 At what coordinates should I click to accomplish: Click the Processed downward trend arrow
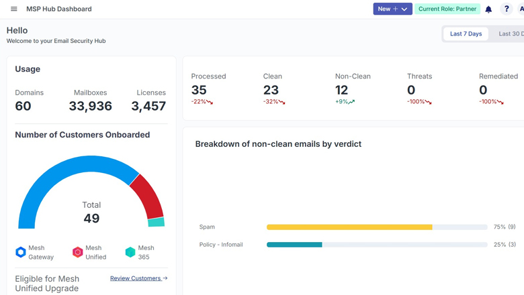[210, 102]
